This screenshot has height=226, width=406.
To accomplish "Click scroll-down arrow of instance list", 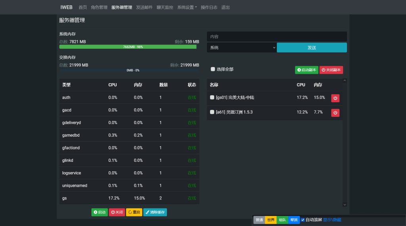I will tap(345, 205).
